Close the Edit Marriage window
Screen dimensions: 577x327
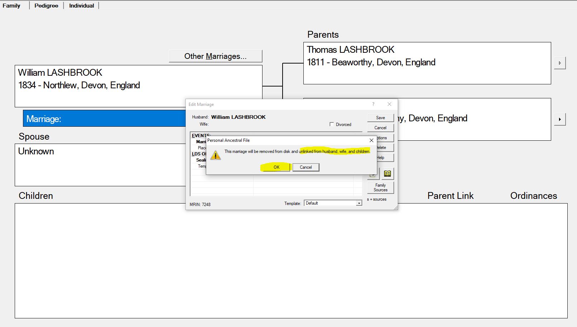(389, 104)
